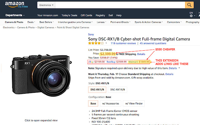
Task: Open the Help page
Action: (119, 15)
